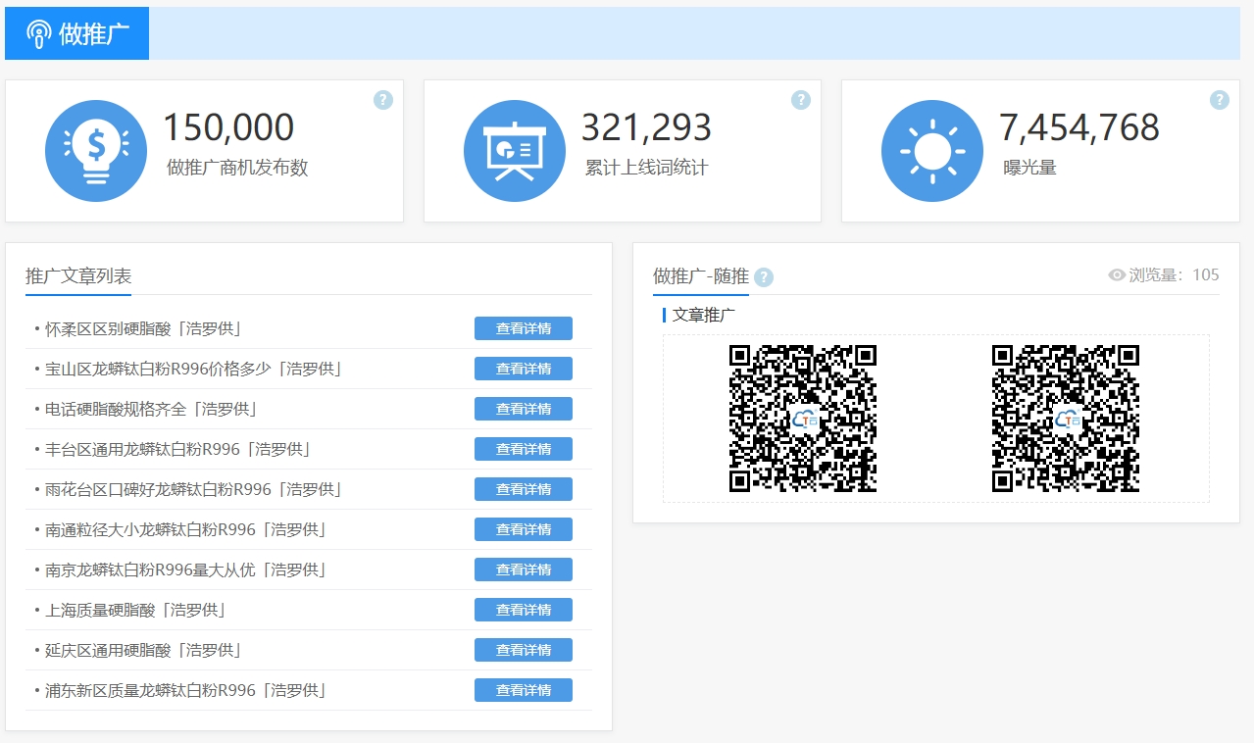Viewport: 1254px width, 743px height.
Task: Click the presentation board icon for 累计上线词统计
Action: point(514,151)
